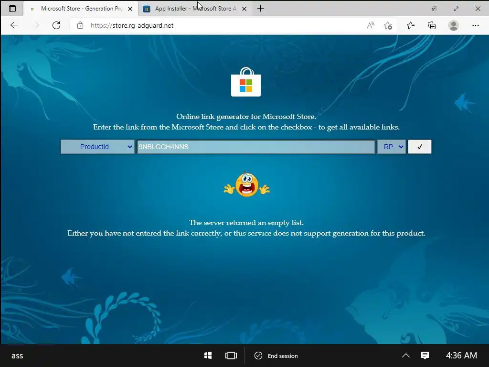
Task: Click the checkmark generate button
Action: pyautogui.click(x=420, y=147)
